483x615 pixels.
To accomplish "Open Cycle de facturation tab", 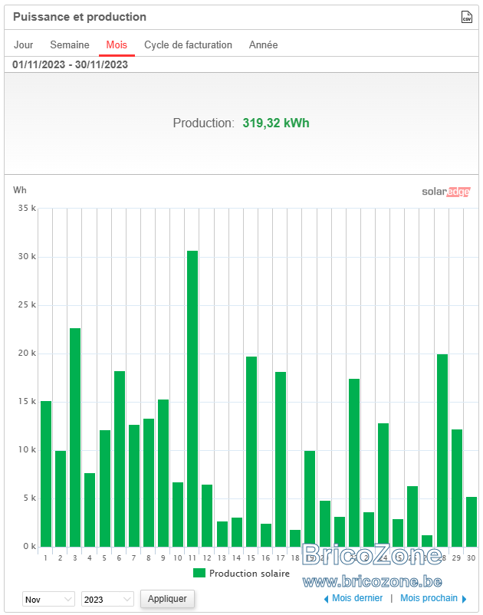I will [188, 44].
